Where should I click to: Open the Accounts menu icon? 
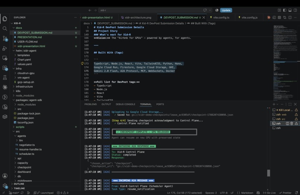[5, 176]
